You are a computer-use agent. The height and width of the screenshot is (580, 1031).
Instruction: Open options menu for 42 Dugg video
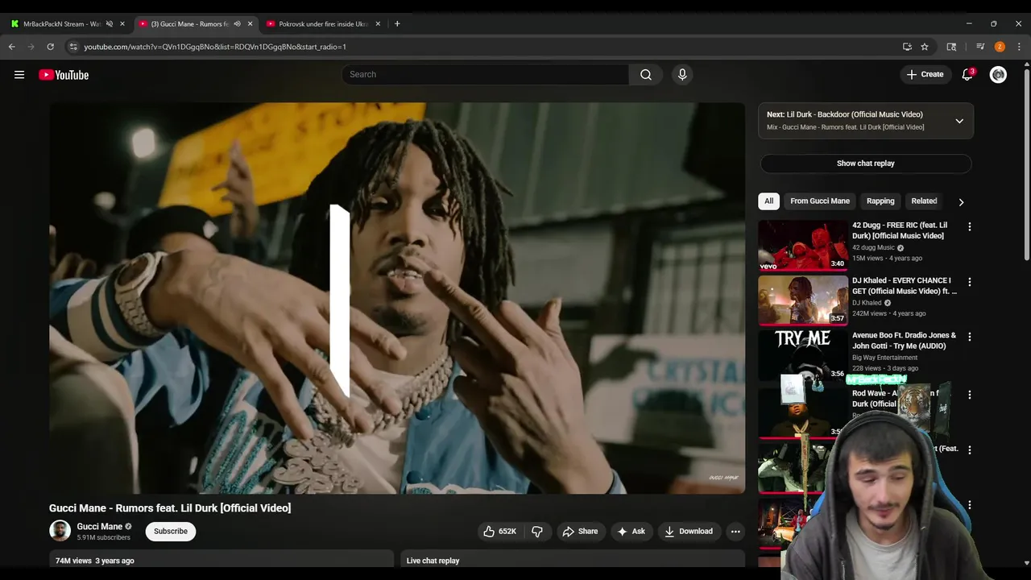pos(969,227)
